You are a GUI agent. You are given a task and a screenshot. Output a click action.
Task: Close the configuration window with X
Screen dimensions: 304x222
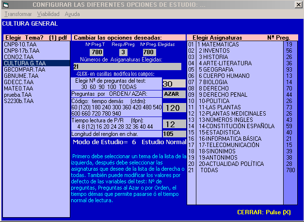tap(298, 5)
